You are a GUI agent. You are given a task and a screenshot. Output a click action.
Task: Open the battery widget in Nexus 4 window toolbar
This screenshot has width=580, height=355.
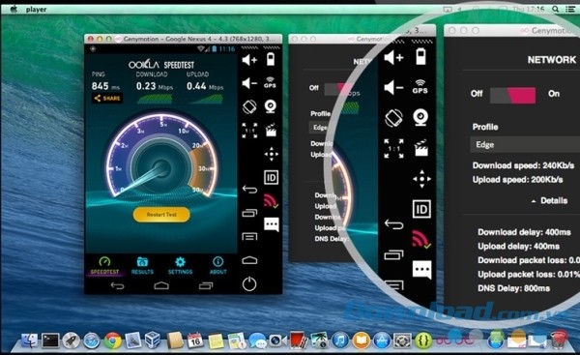click(271, 59)
